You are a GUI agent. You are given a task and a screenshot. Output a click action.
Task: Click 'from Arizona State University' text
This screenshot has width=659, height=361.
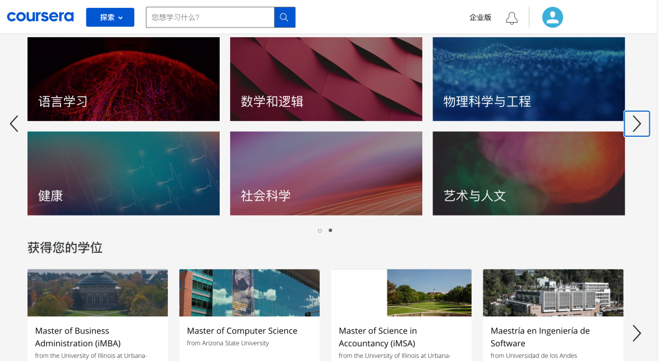point(228,343)
